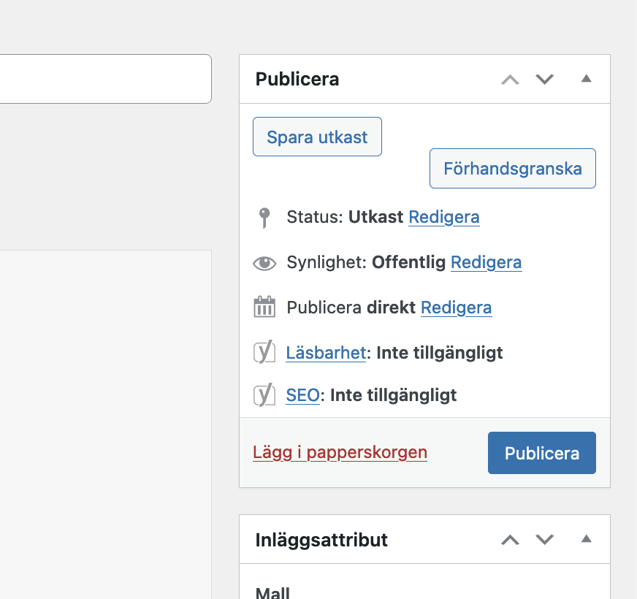Click the down arrow on the Inläggsattribut panel
The height and width of the screenshot is (599, 637).
point(544,539)
